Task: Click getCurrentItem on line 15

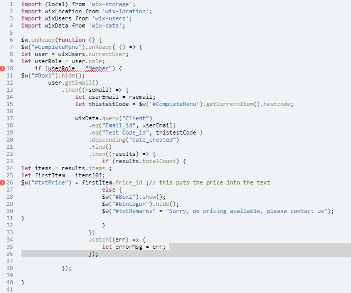Action: click(230, 104)
